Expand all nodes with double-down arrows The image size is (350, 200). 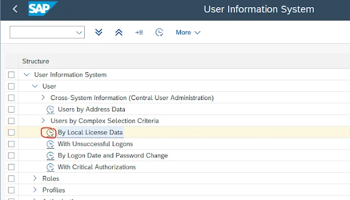point(98,32)
